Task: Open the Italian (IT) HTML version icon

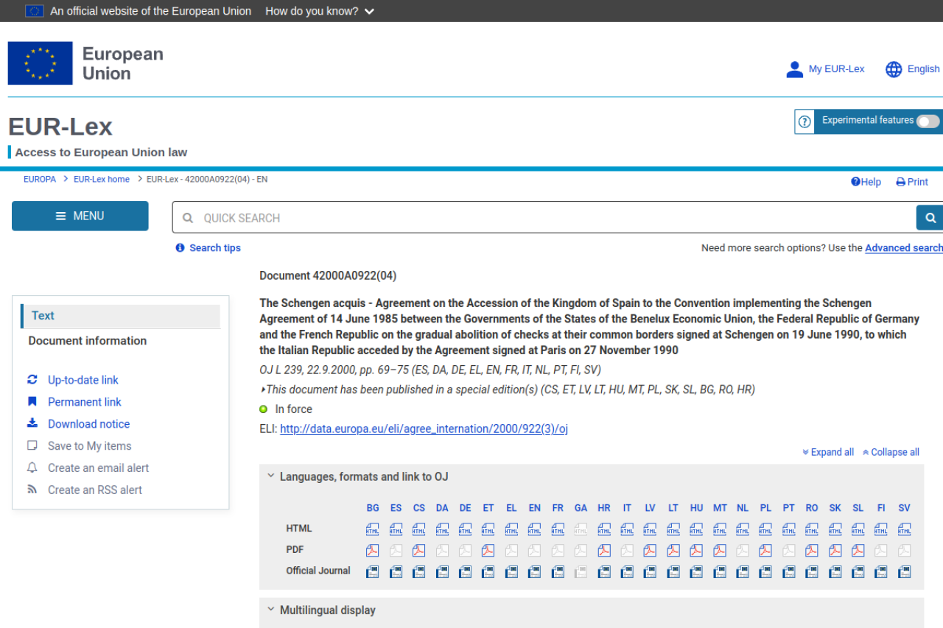Action: [627, 529]
